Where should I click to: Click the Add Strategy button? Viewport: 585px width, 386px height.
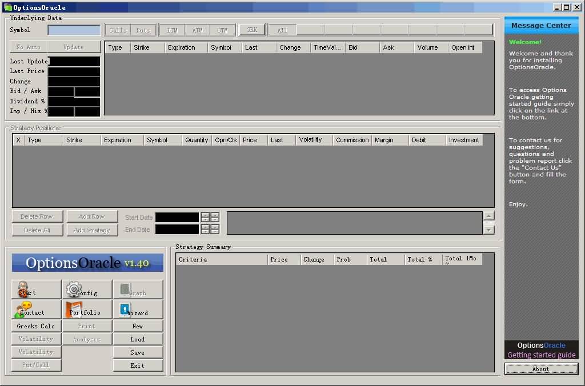[x=92, y=230]
